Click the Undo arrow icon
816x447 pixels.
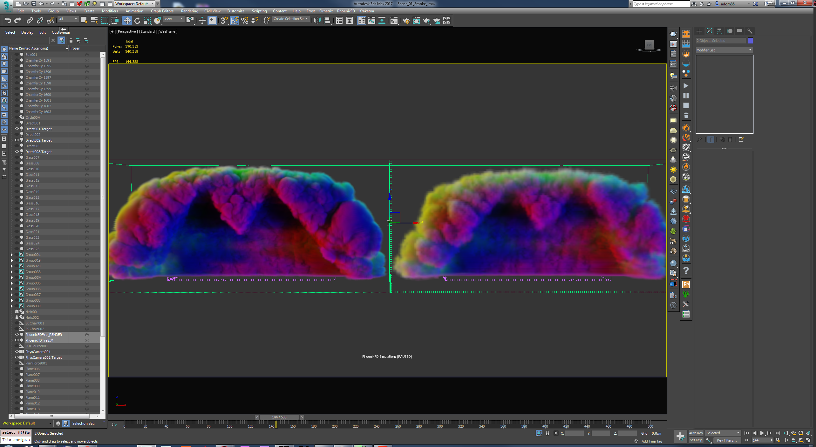[x=8, y=21]
